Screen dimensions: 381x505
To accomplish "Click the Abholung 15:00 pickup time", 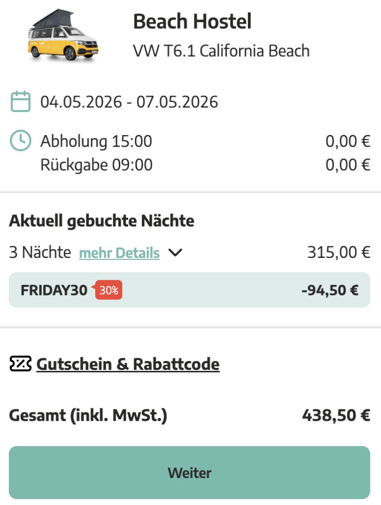I will click(97, 140).
